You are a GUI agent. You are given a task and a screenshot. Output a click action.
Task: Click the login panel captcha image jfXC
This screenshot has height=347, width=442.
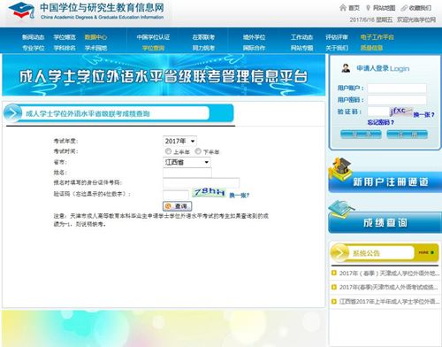400,112
